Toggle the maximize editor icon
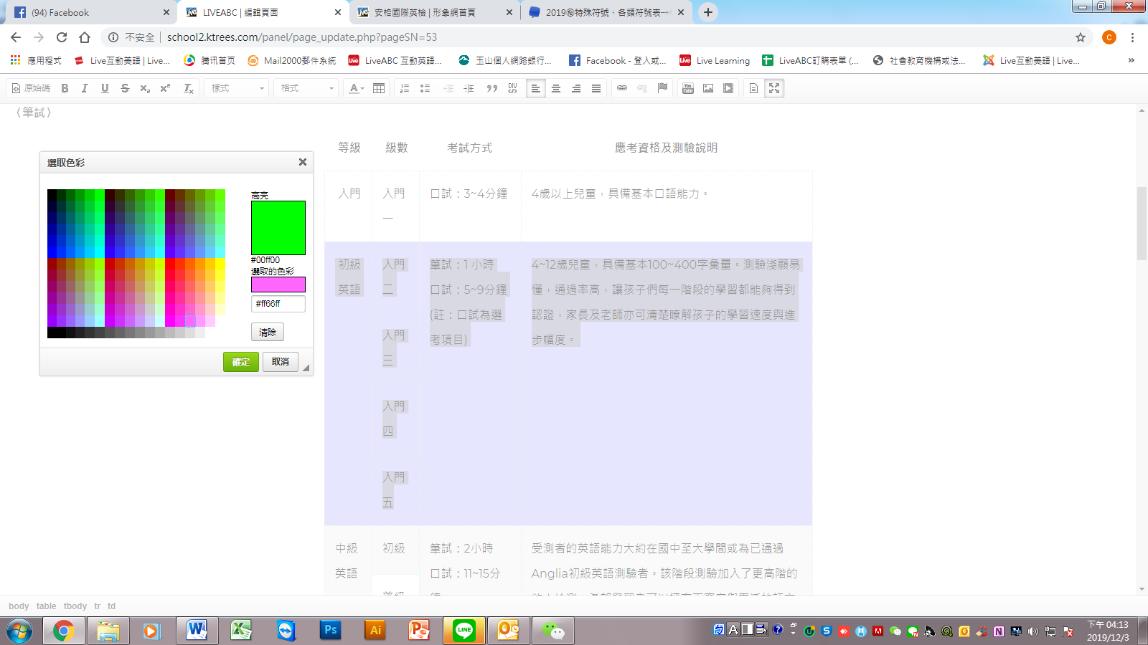The width and height of the screenshot is (1148, 645). coord(774,88)
